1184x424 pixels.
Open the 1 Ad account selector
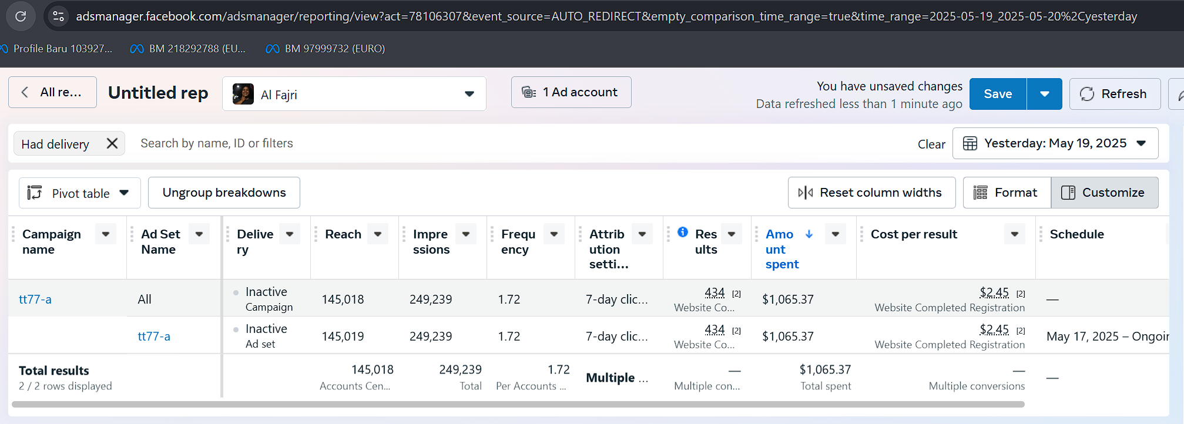point(571,92)
